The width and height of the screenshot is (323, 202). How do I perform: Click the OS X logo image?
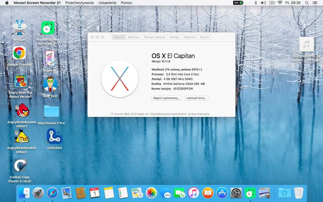120,79
